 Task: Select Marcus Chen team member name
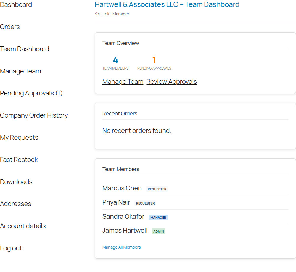click(x=122, y=188)
